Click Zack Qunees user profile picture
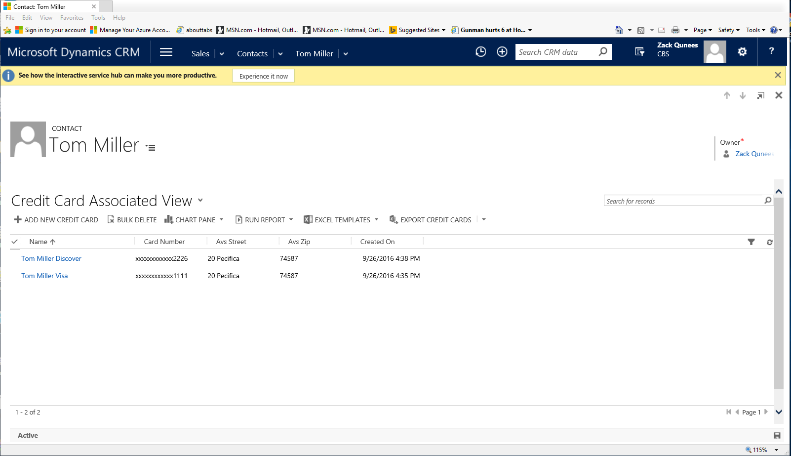 [x=715, y=52]
